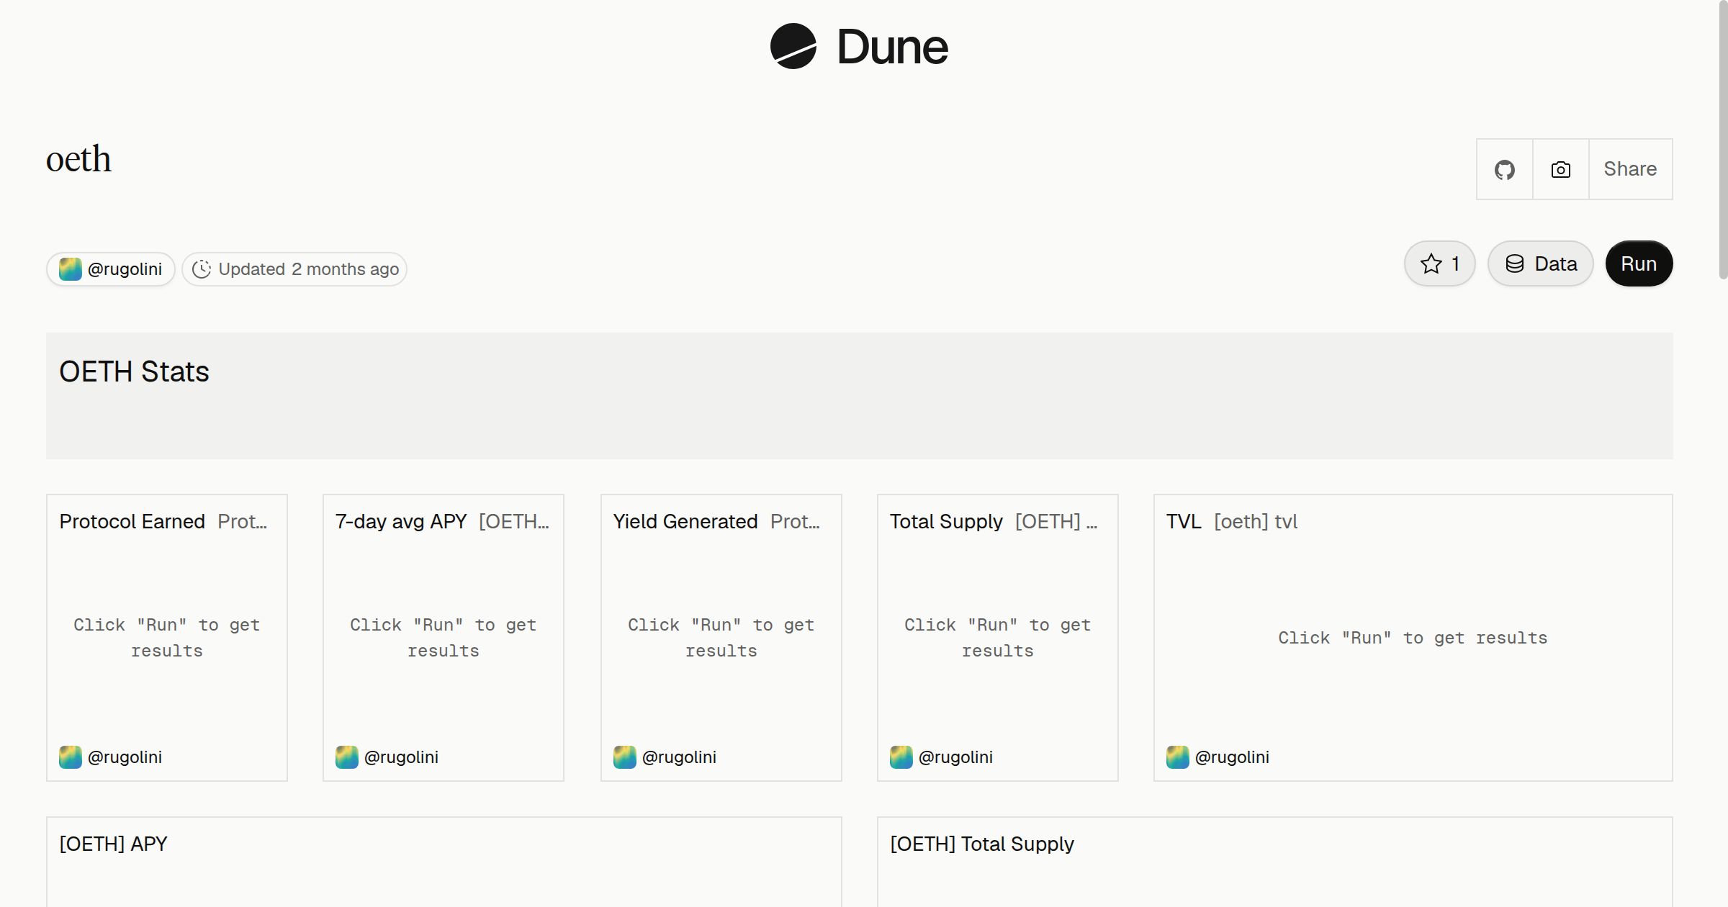Viewport: 1728px width, 907px height.
Task: Click the black Run button
Action: coord(1639,263)
